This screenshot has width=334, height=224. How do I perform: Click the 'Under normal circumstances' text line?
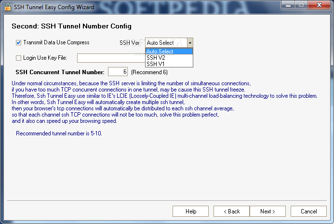coord(132,83)
